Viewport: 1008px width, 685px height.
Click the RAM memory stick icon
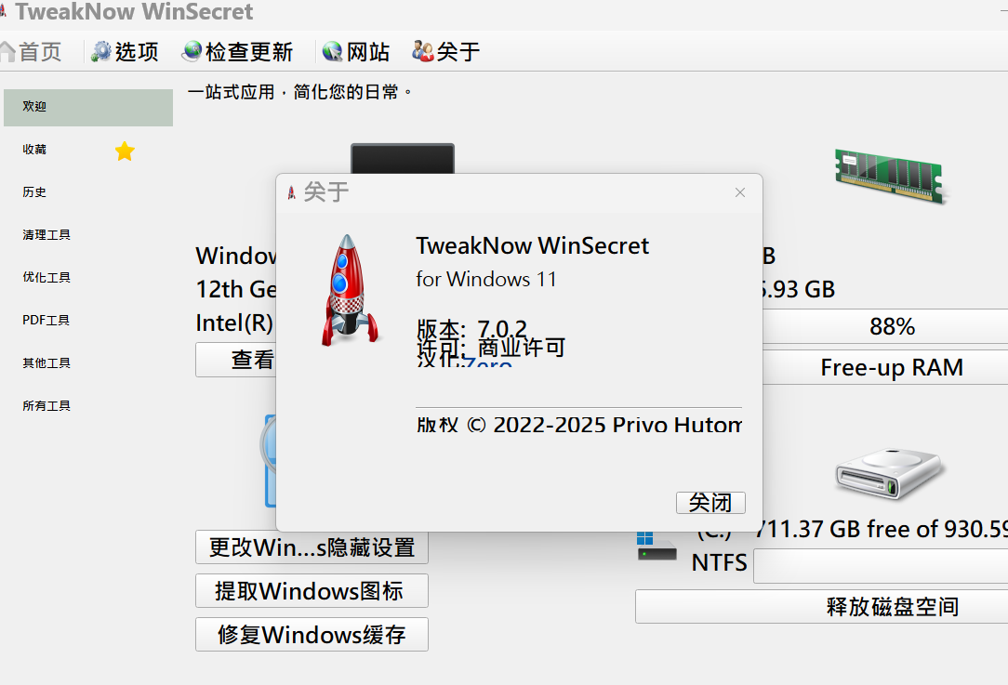point(891,176)
